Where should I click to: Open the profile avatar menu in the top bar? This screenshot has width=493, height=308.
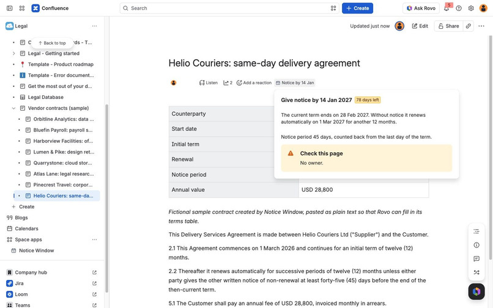tap(483, 8)
